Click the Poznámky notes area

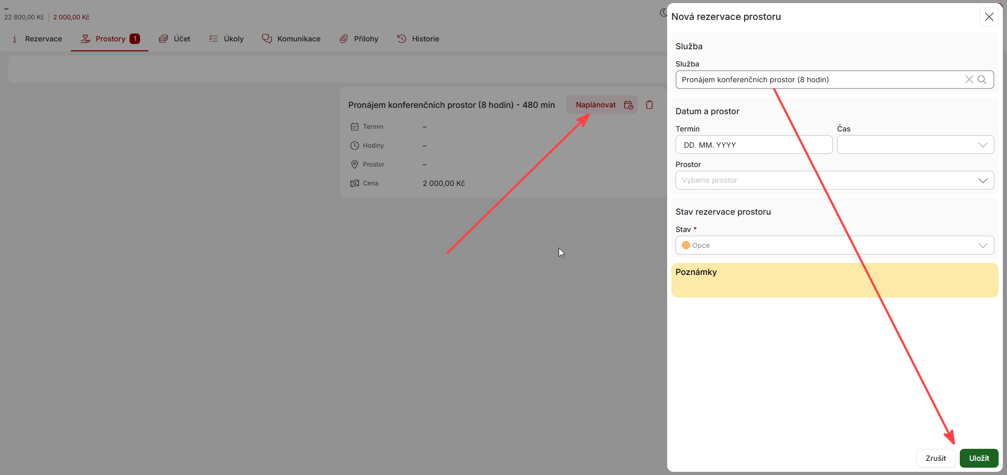[x=834, y=280]
